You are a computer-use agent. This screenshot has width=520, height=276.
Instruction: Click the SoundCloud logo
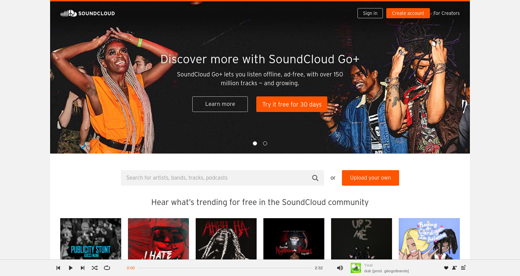pos(88,13)
